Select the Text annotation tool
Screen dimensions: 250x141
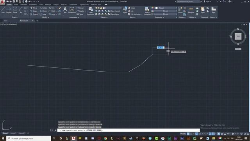(65, 10)
